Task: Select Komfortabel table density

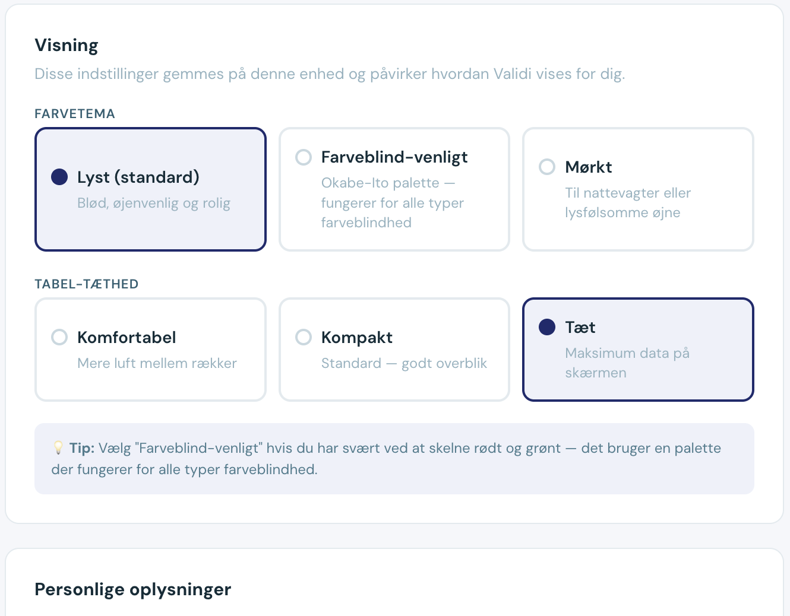Action: click(150, 349)
